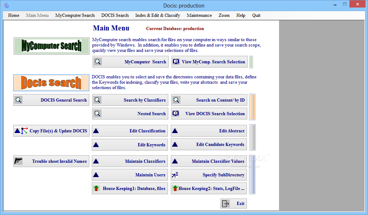Screen dimensions: 368x215
Task: Click up-arrow icon on House Keeping2
Action: coord(175,188)
